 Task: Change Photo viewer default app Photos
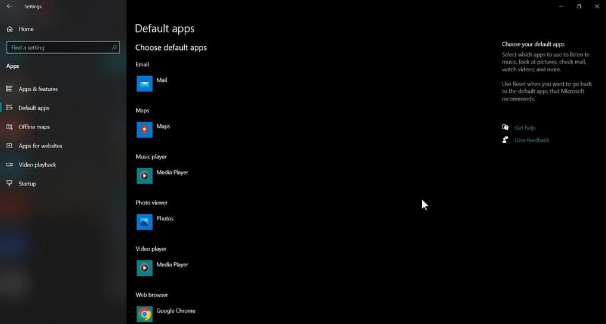165,218
